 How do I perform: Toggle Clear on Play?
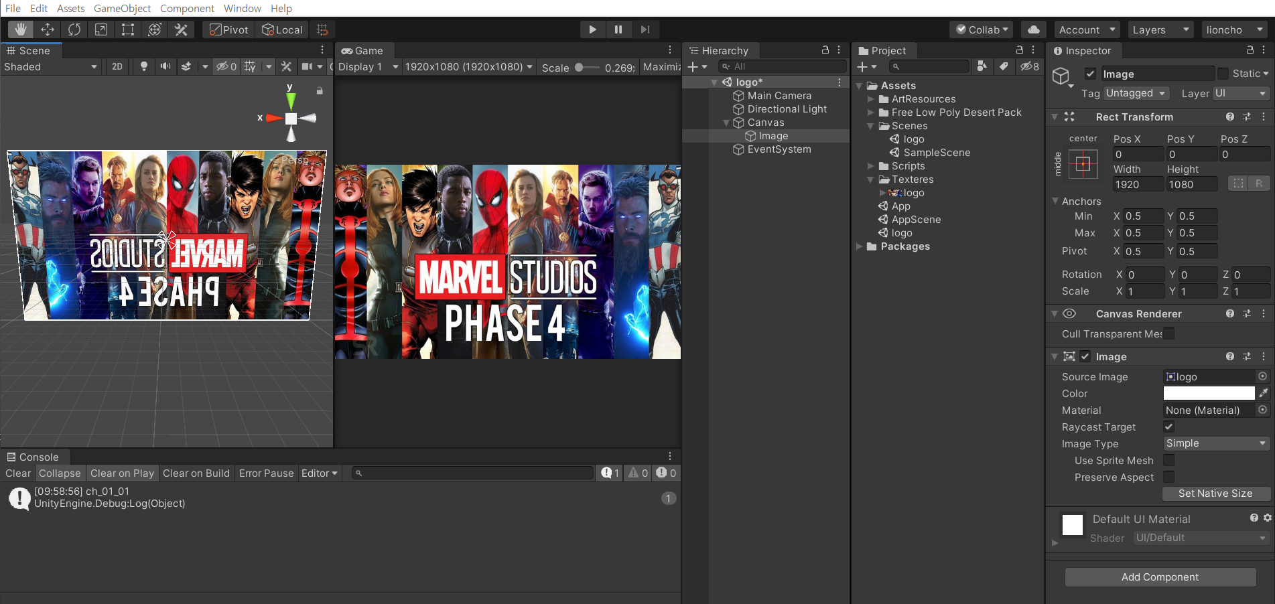pos(122,473)
